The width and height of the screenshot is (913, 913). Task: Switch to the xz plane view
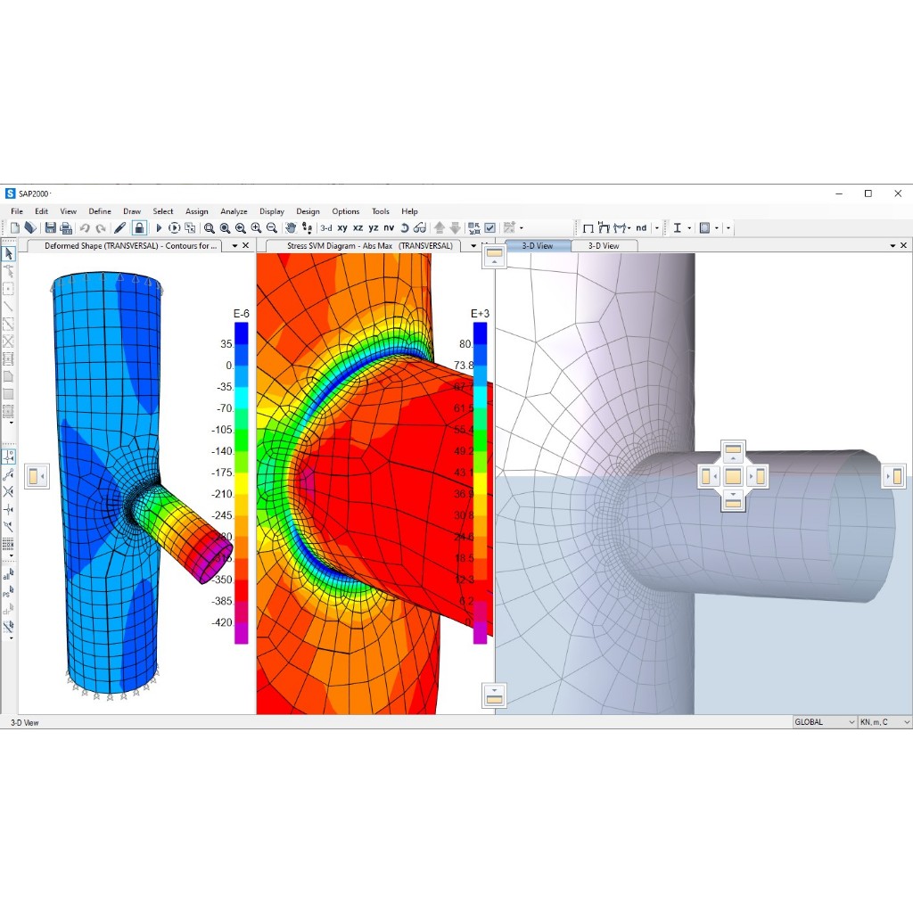(x=358, y=227)
